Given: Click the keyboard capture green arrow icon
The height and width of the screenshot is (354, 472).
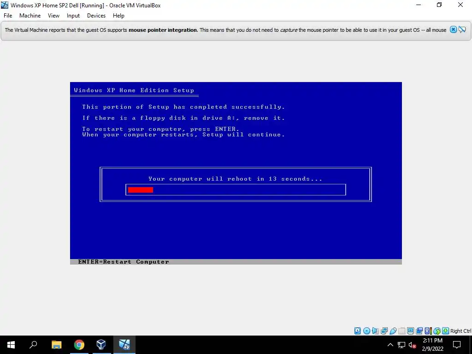Looking at the screenshot, I should (446, 331).
